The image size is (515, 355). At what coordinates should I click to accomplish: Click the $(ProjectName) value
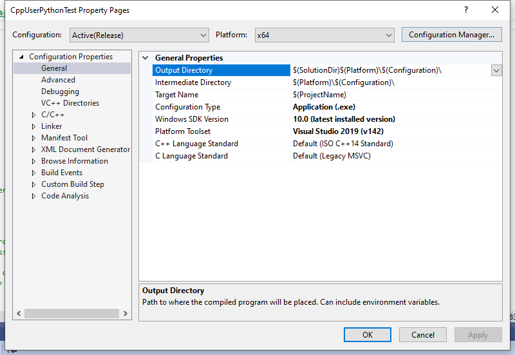pyautogui.click(x=319, y=95)
